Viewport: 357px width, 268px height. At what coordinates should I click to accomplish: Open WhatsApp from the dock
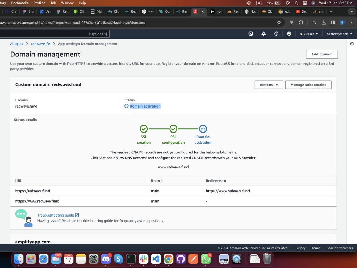tap(206, 259)
